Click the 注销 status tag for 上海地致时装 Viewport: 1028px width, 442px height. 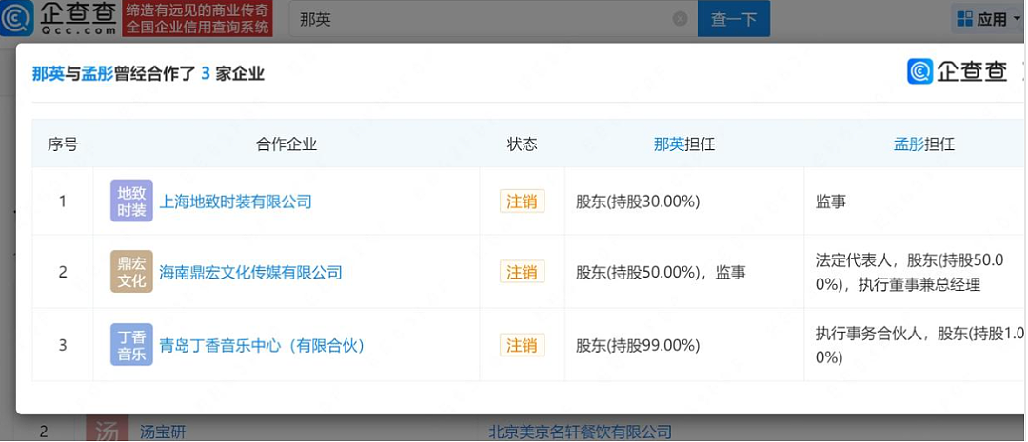point(522,202)
